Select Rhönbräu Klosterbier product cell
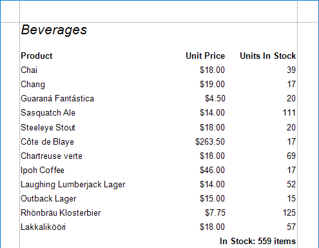The height and width of the screenshot is (248, 319). pos(61,212)
